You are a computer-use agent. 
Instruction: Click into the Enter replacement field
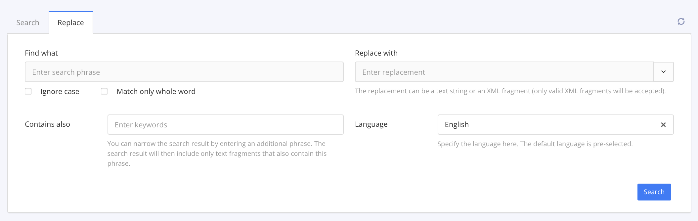coord(504,72)
